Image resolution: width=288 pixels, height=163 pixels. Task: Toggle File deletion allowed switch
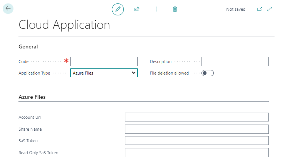pos(208,73)
